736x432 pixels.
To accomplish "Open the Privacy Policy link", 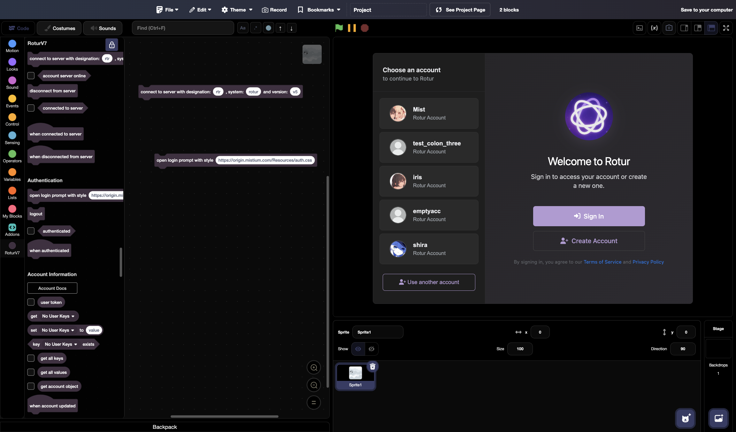I will (648, 262).
